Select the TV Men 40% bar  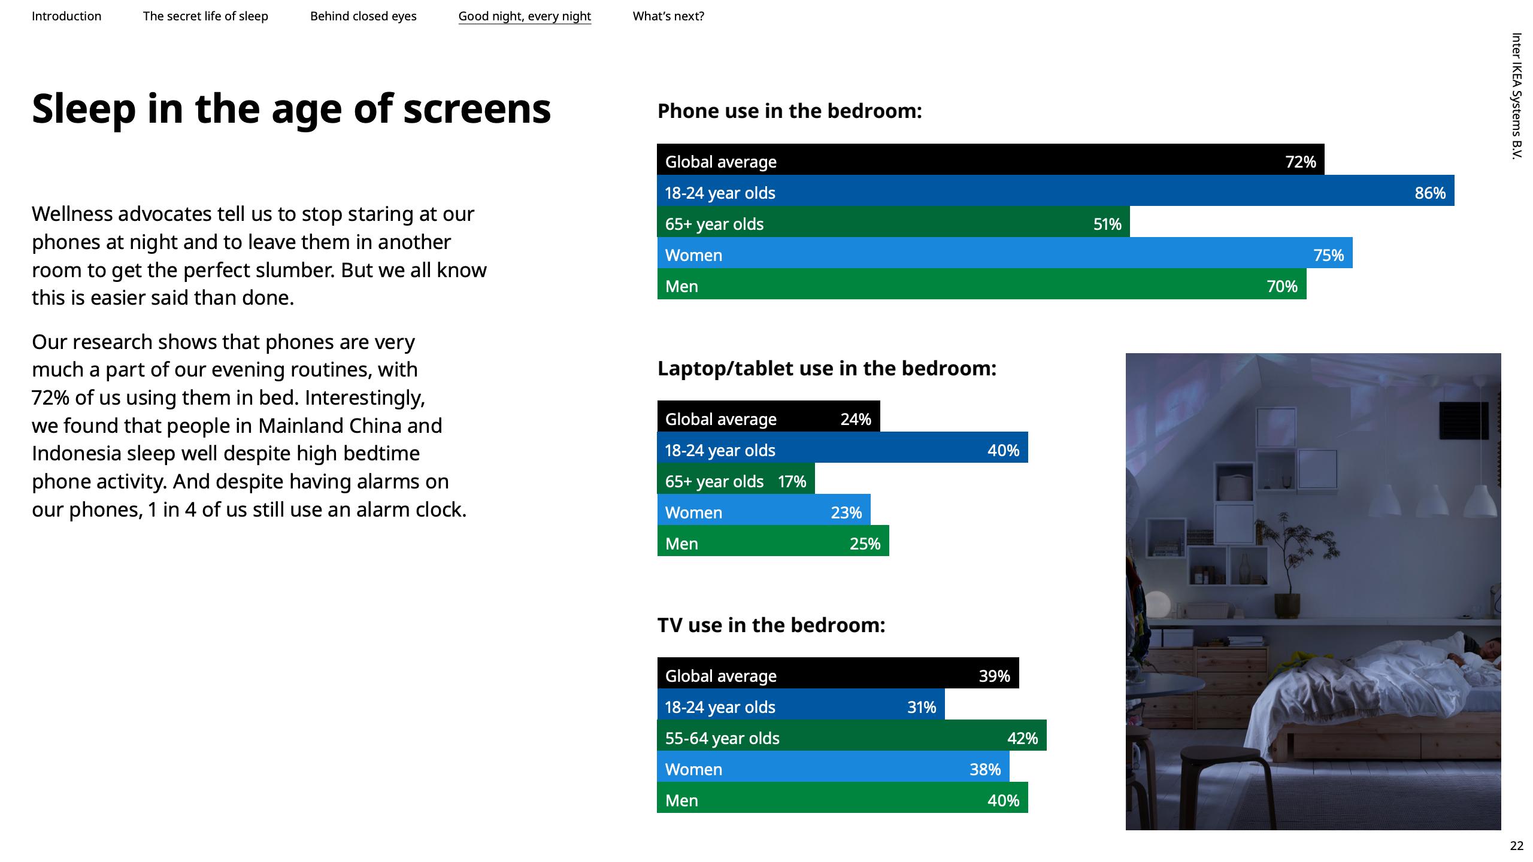pyautogui.click(x=843, y=797)
